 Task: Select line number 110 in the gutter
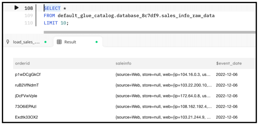pyautogui.click(x=29, y=23)
